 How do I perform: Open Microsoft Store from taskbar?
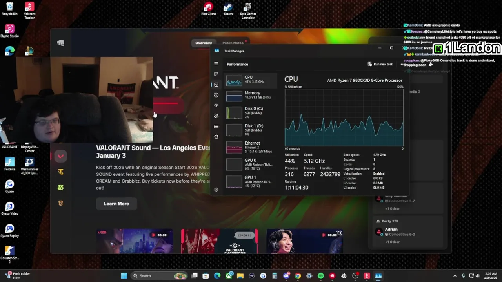pyautogui.click(x=206, y=276)
